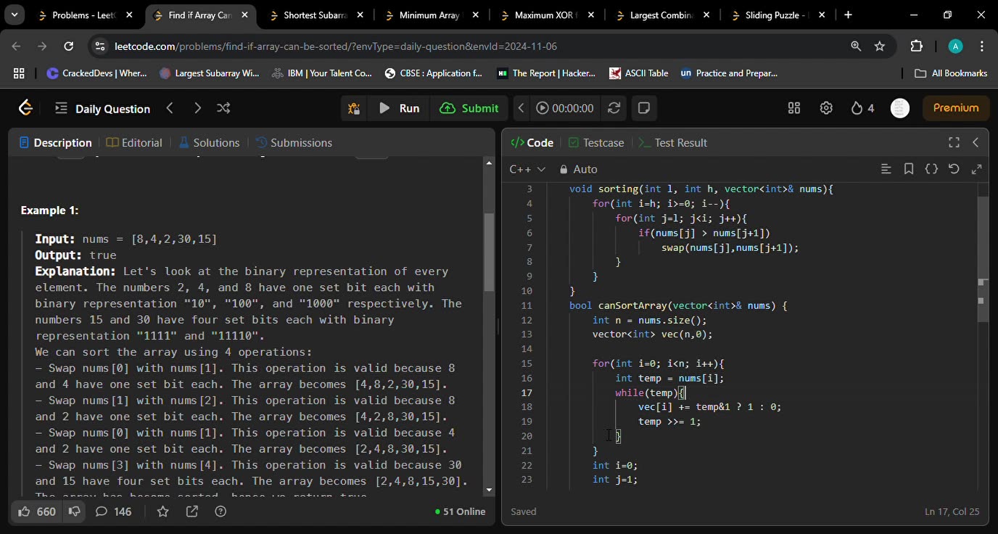View the streak flame counter
Screen dimensions: 998x534
[x=862, y=108]
